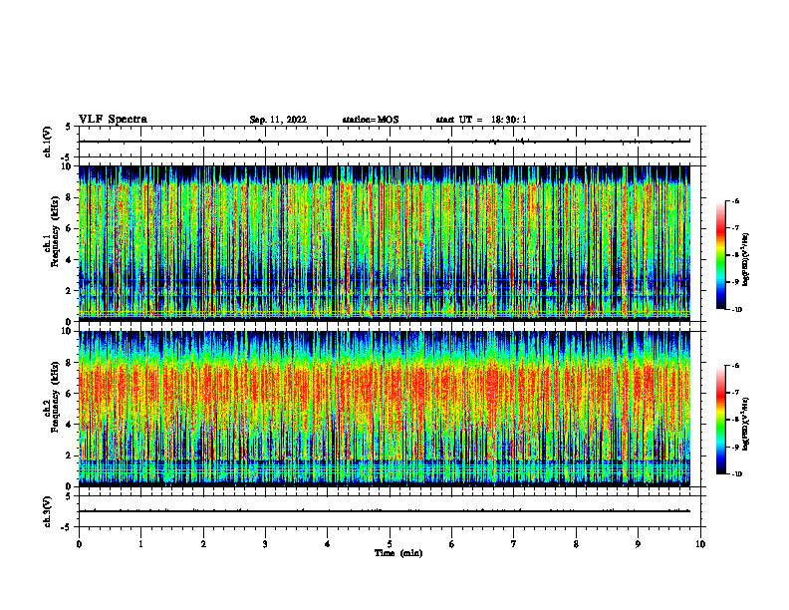Image resolution: width=789 pixels, height=610 pixels.
Task: Click tick label "6" on the time axis
Action: pos(452,544)
